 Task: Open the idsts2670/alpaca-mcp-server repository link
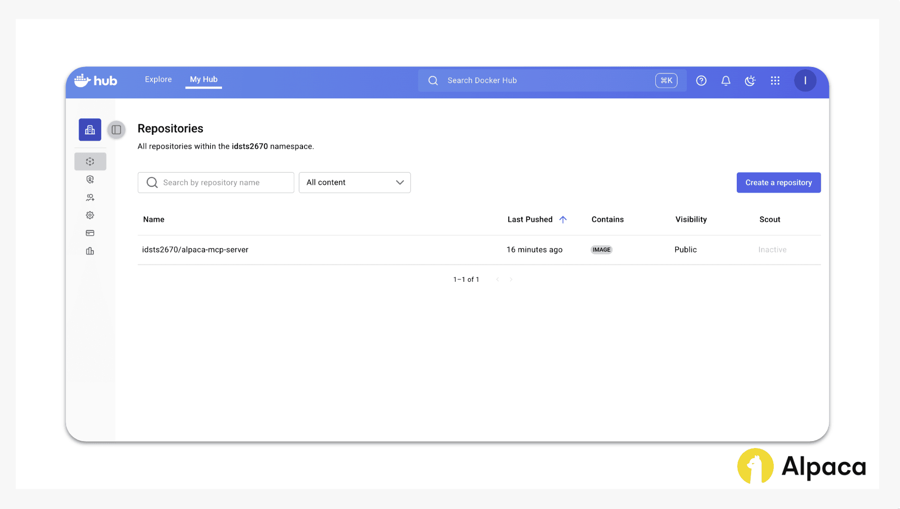point(195,249)
